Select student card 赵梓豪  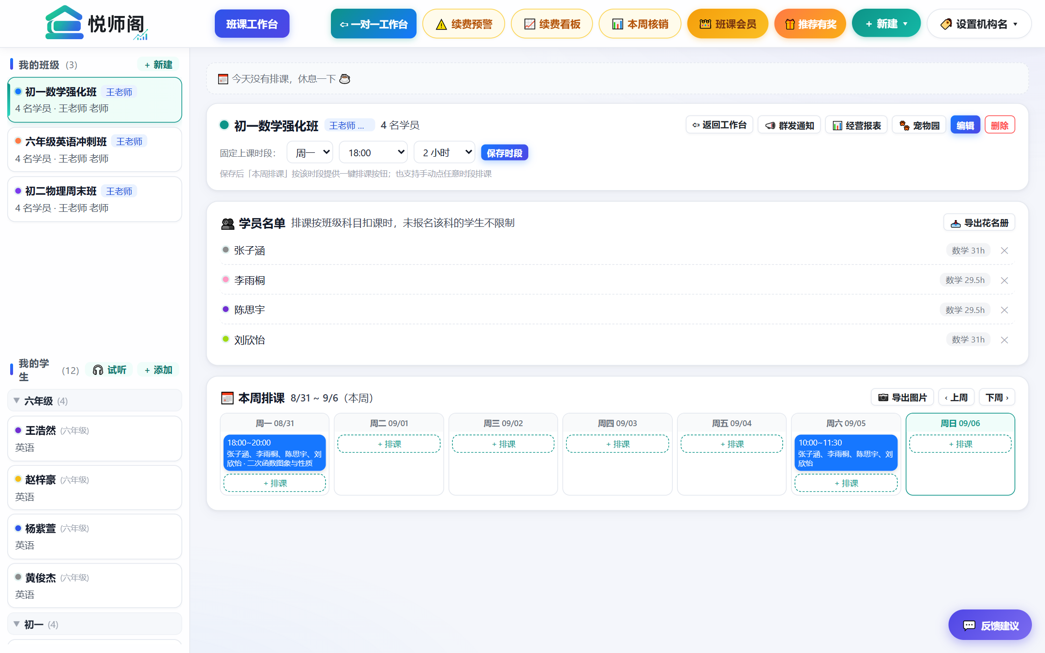(x=95, y=488)
